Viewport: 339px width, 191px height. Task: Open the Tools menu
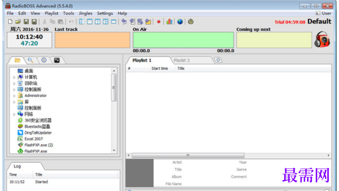pyautogui.click(x=68, y=13)
